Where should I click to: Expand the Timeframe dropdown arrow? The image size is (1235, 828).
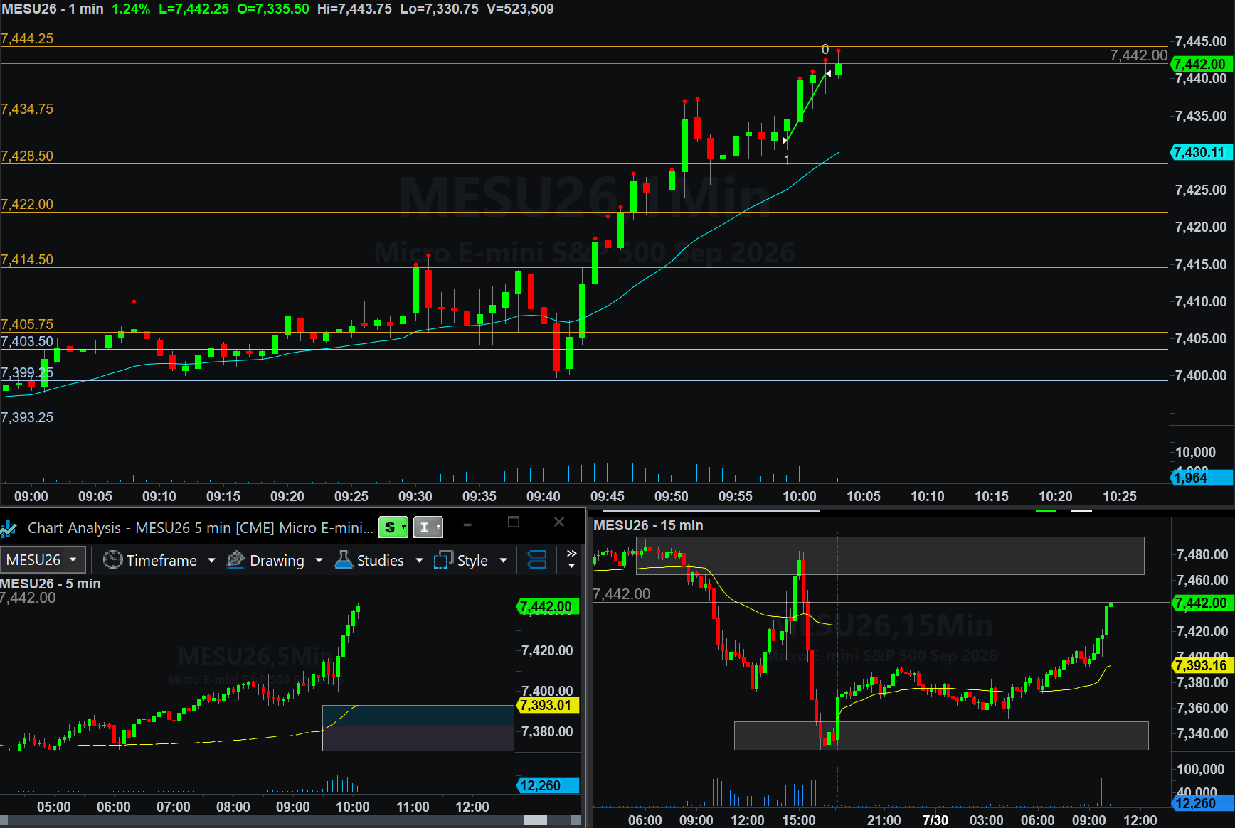point(211,561)
